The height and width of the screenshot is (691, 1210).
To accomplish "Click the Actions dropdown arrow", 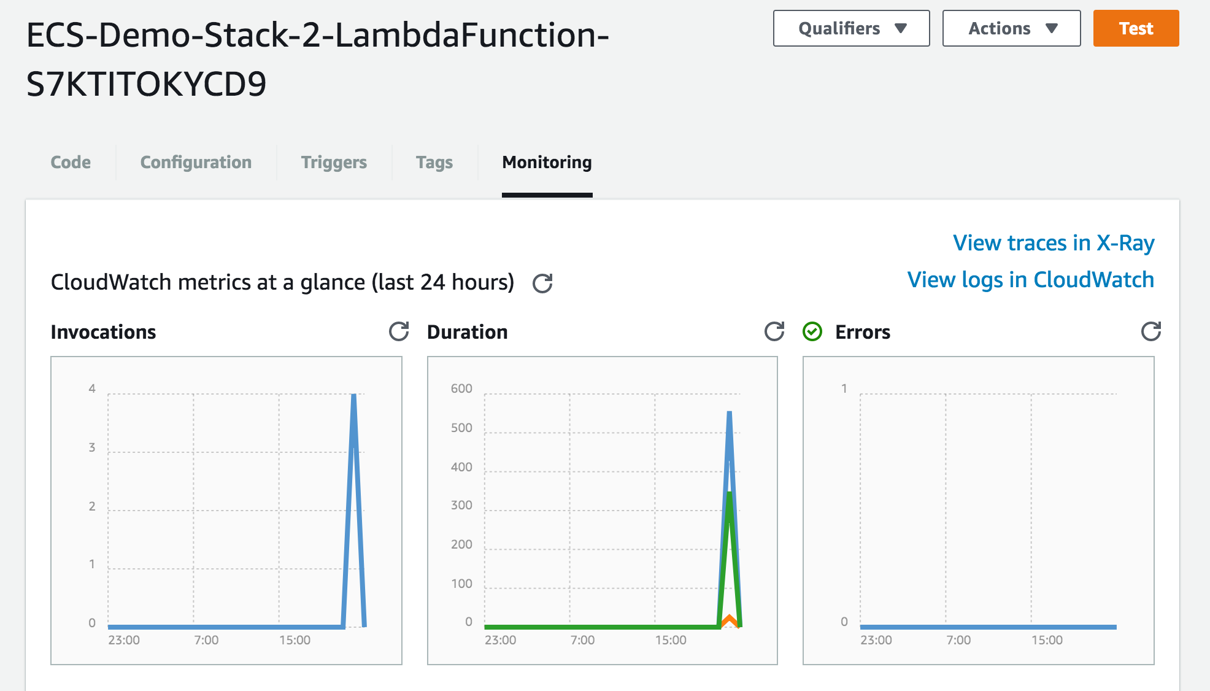I will 1052,28.
